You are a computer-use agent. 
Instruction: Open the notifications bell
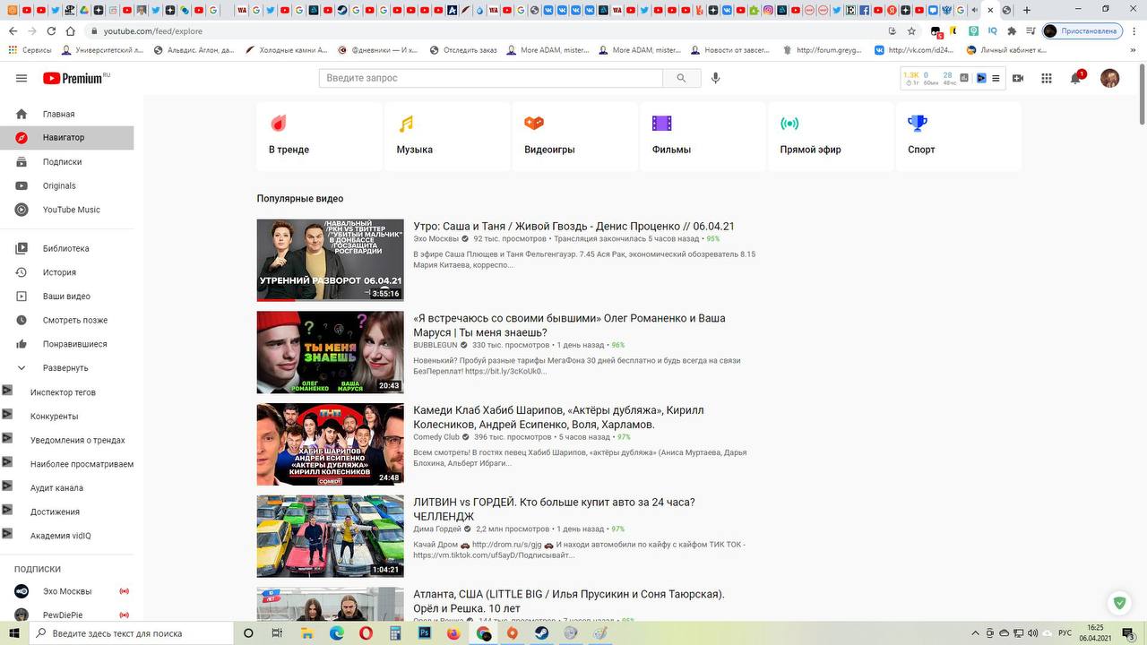point(1075,78)
